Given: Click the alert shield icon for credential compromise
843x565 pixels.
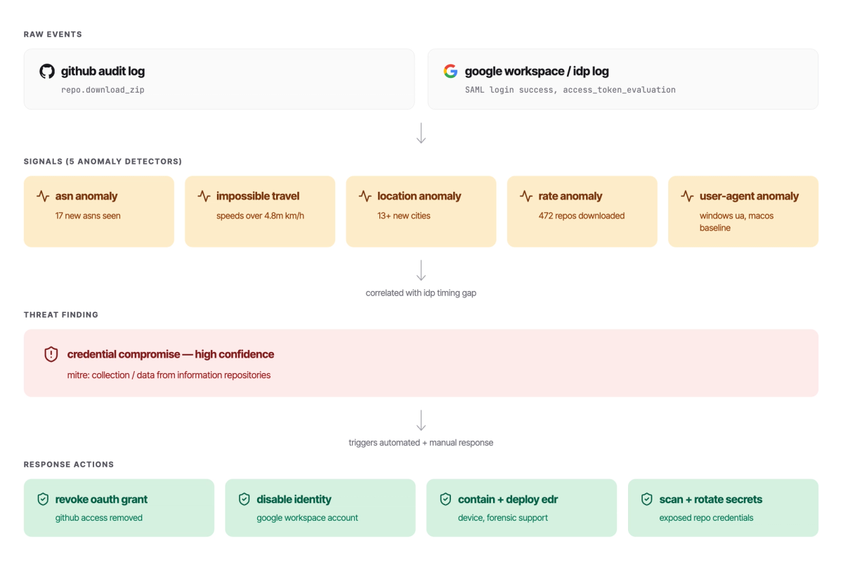Looking at the screenshot, I should tap(51, 354).
